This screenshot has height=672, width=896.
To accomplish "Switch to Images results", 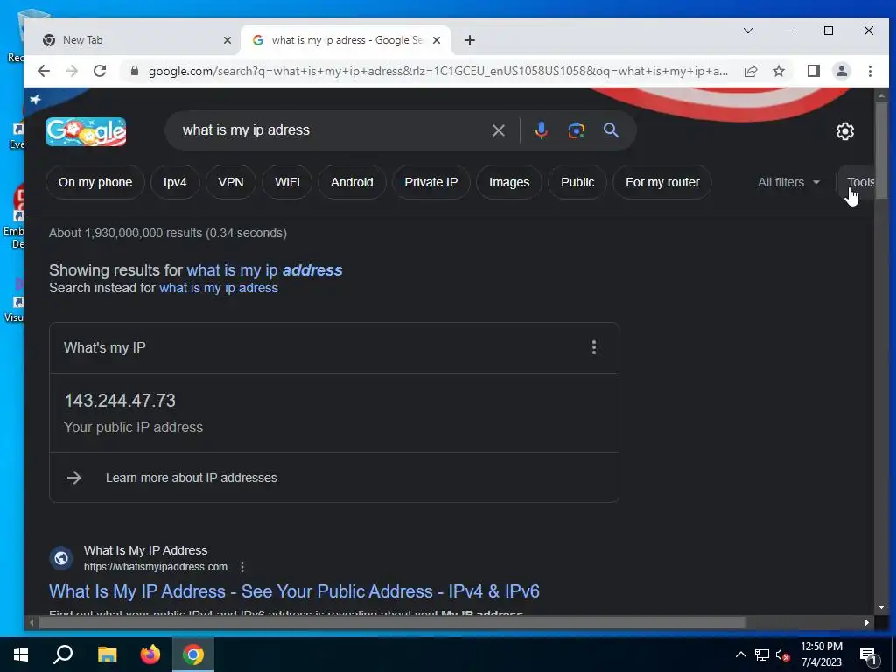I will 509,182.
